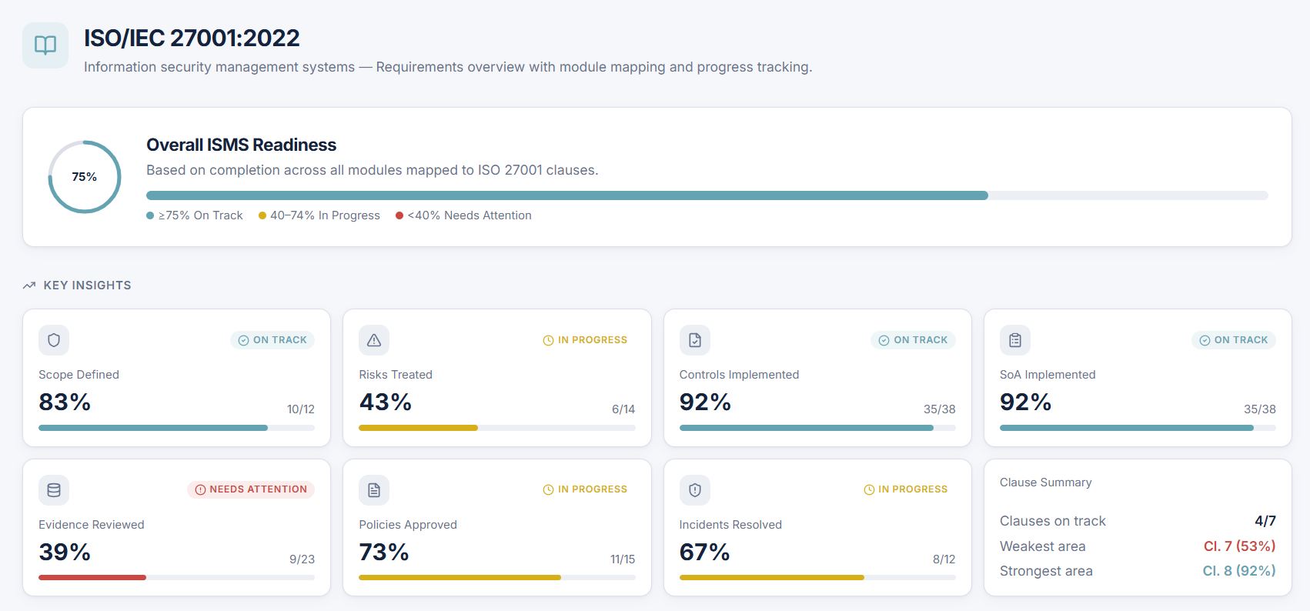The height and width of the screenshot is (611, 1310).
Task: Click the shield icon on Scope Defined card
Action: [54, 340]
